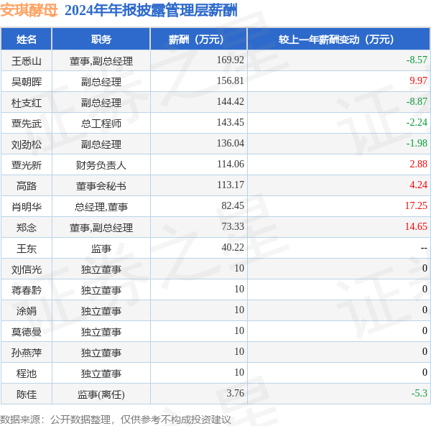Image resolution: width=431 pixels, height=426 pixels.
Task: Click the 总经理,董事 position cell
Action: coord(101,207)
